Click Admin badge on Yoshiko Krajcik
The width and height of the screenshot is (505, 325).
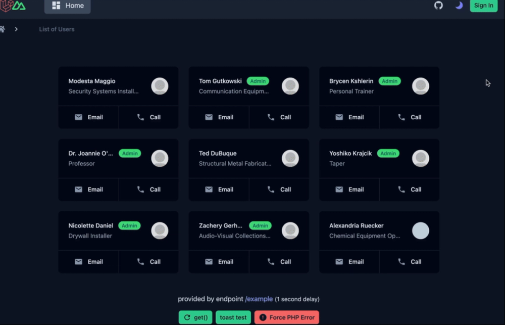tap(388, 153)
